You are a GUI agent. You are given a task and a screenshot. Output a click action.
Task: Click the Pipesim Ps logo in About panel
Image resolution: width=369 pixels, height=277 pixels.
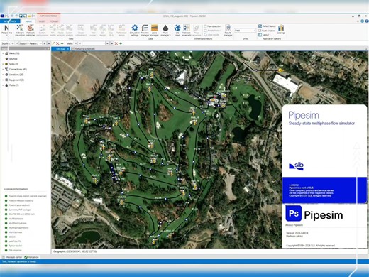click(294, 213)
